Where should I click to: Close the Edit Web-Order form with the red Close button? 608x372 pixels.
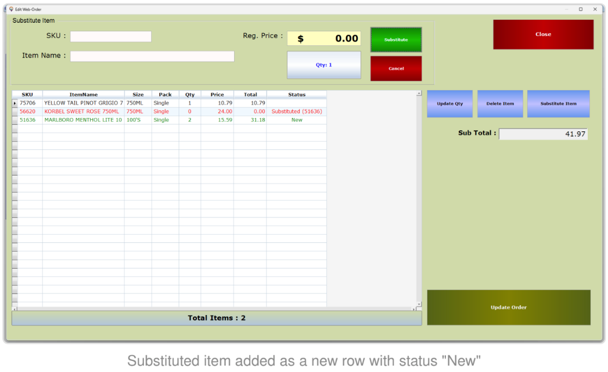click(x=543, y=34)
